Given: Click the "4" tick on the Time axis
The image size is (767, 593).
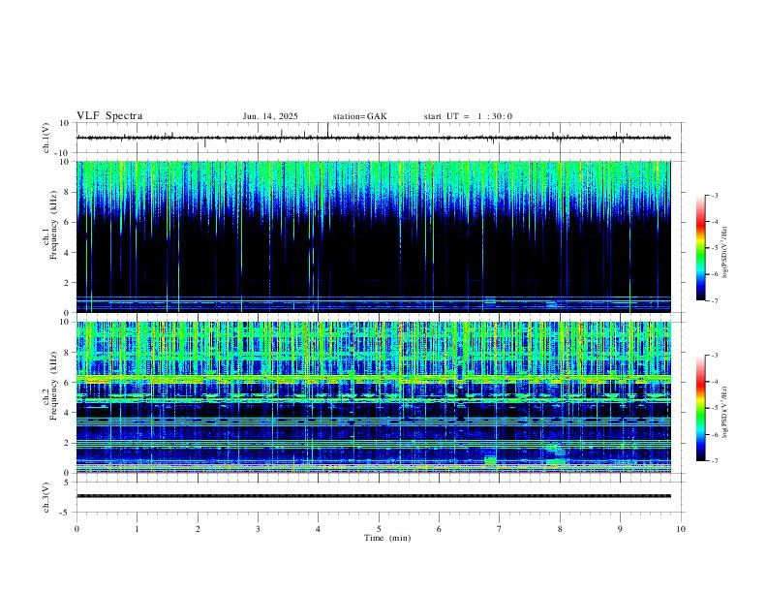Looking at the screenshot, I should point(318,529).
